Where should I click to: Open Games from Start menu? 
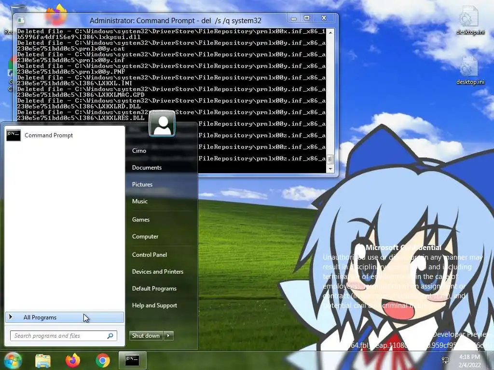pyautogui.click(x=140, y=220)
